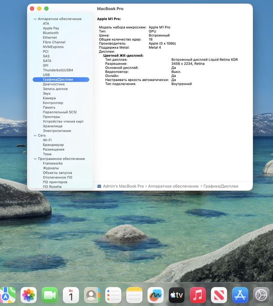273x306 pixels.
Task: Open Music app in Dock
Action: 198,295
